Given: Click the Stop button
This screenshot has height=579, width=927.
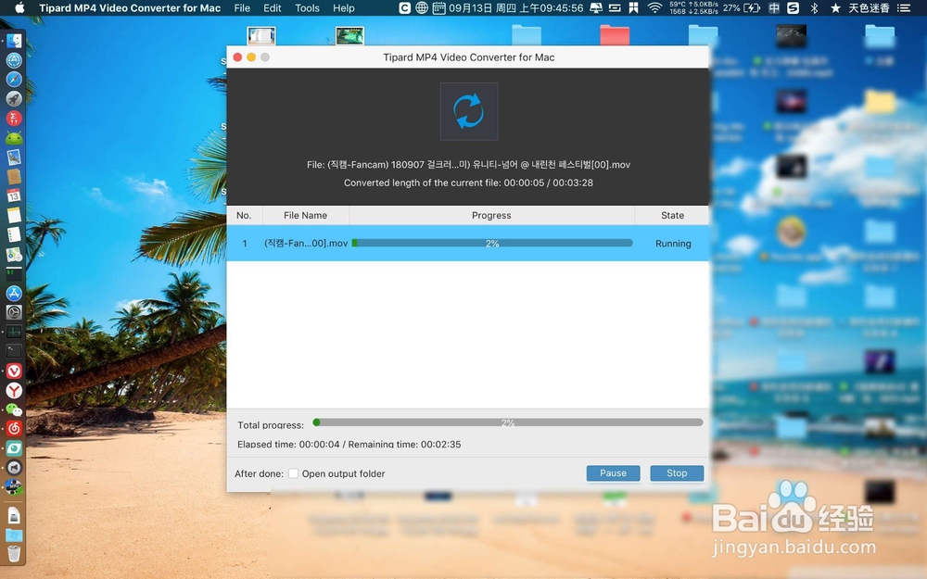Looking at the screenshot, I should (x=676, y=472).
